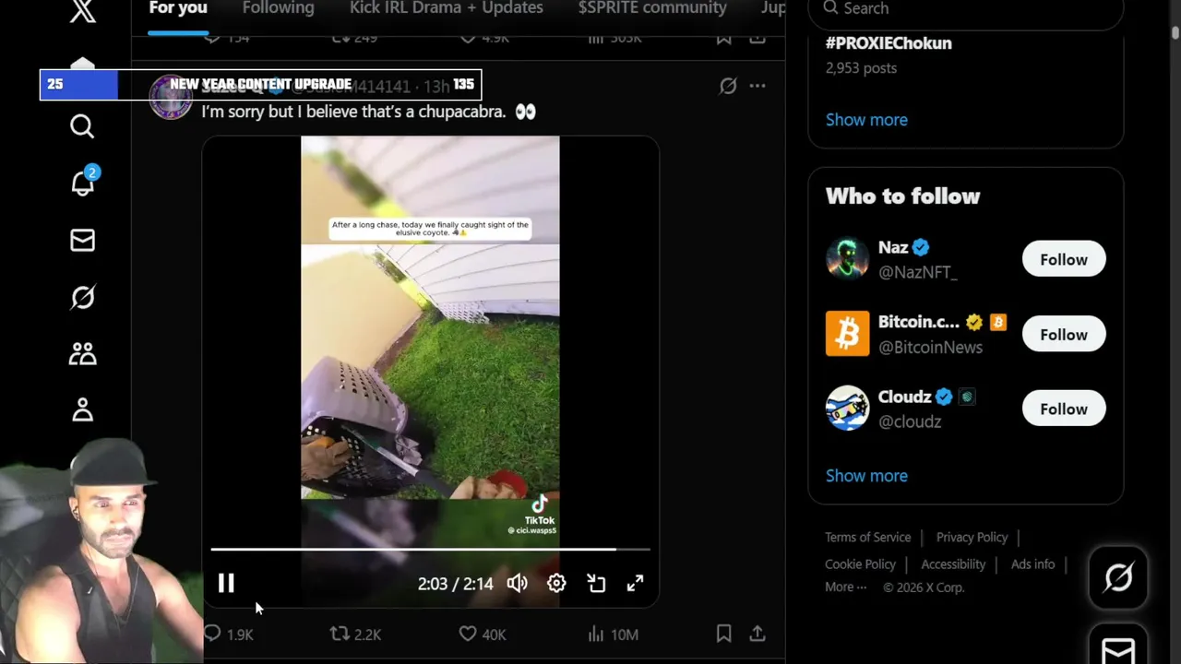The width and height of the screenshot is (1181, 664).
Task: Open Naz profile avatar
Action: [847, 259]
